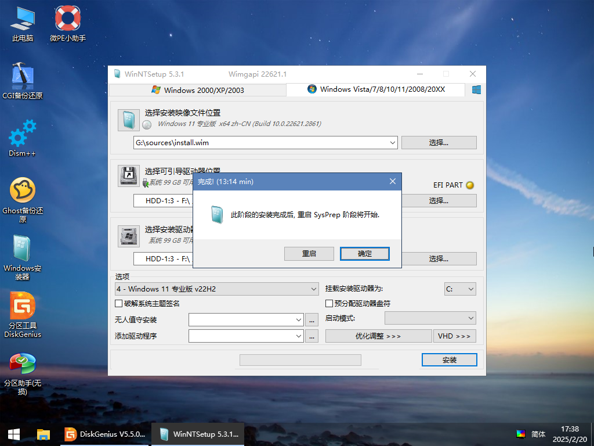Click 选择... for boot drive location

(x=439, y=200)
